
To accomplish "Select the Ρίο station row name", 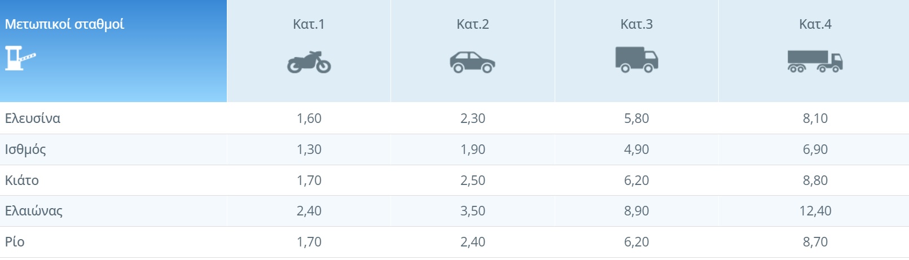I will pos(15,242).
